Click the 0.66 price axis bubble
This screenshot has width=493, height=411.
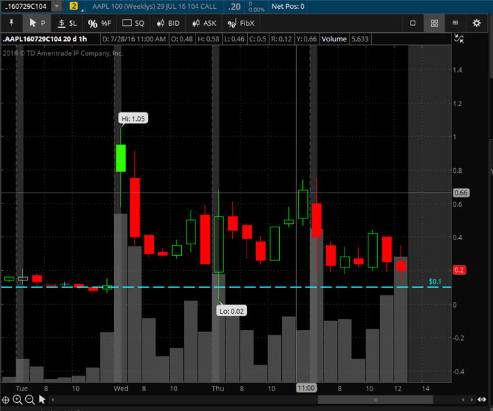pyautogui.click(x=461, y=193)
